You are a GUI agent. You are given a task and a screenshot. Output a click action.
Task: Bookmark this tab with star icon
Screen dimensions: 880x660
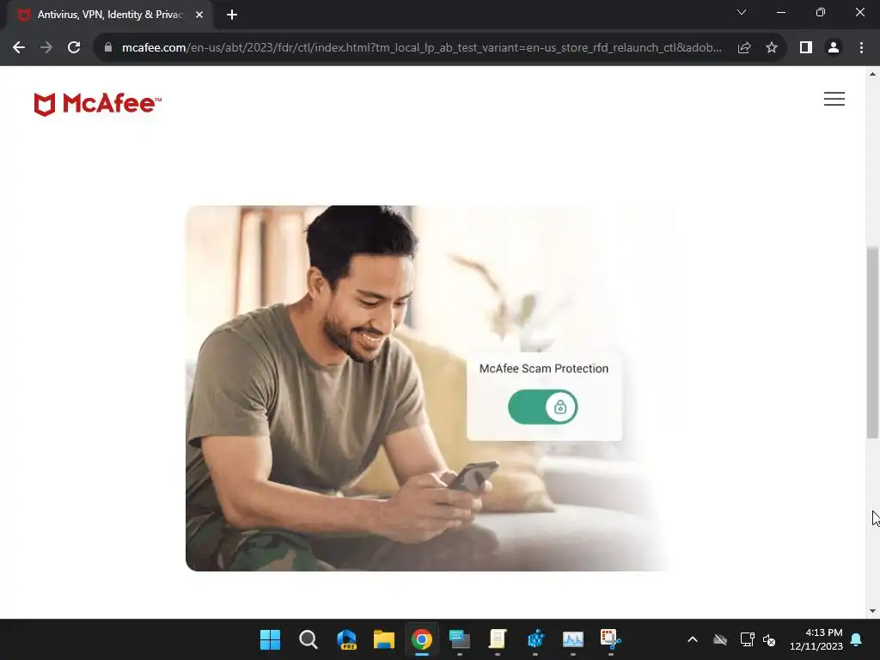[772, 48]
